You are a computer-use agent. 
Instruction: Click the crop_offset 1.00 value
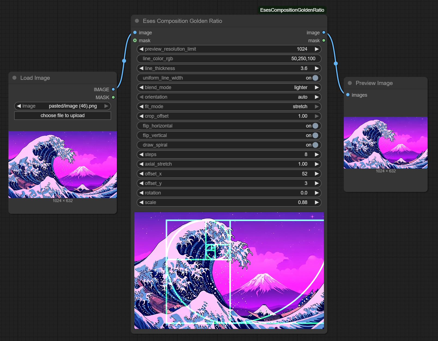pos(303,116)
